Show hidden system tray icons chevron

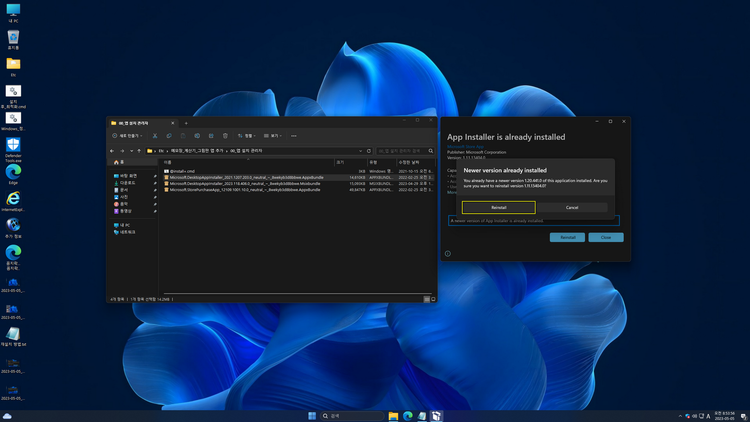(x=680, y=416)
